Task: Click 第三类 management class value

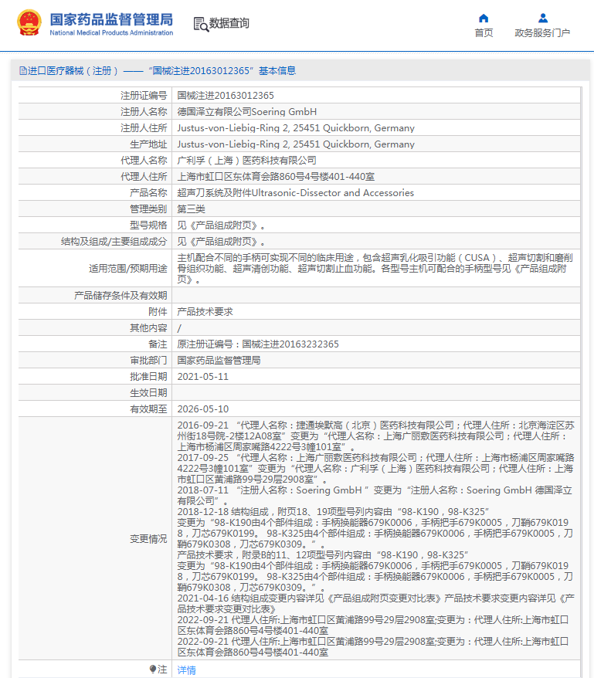Action: [x=192, y=209]
